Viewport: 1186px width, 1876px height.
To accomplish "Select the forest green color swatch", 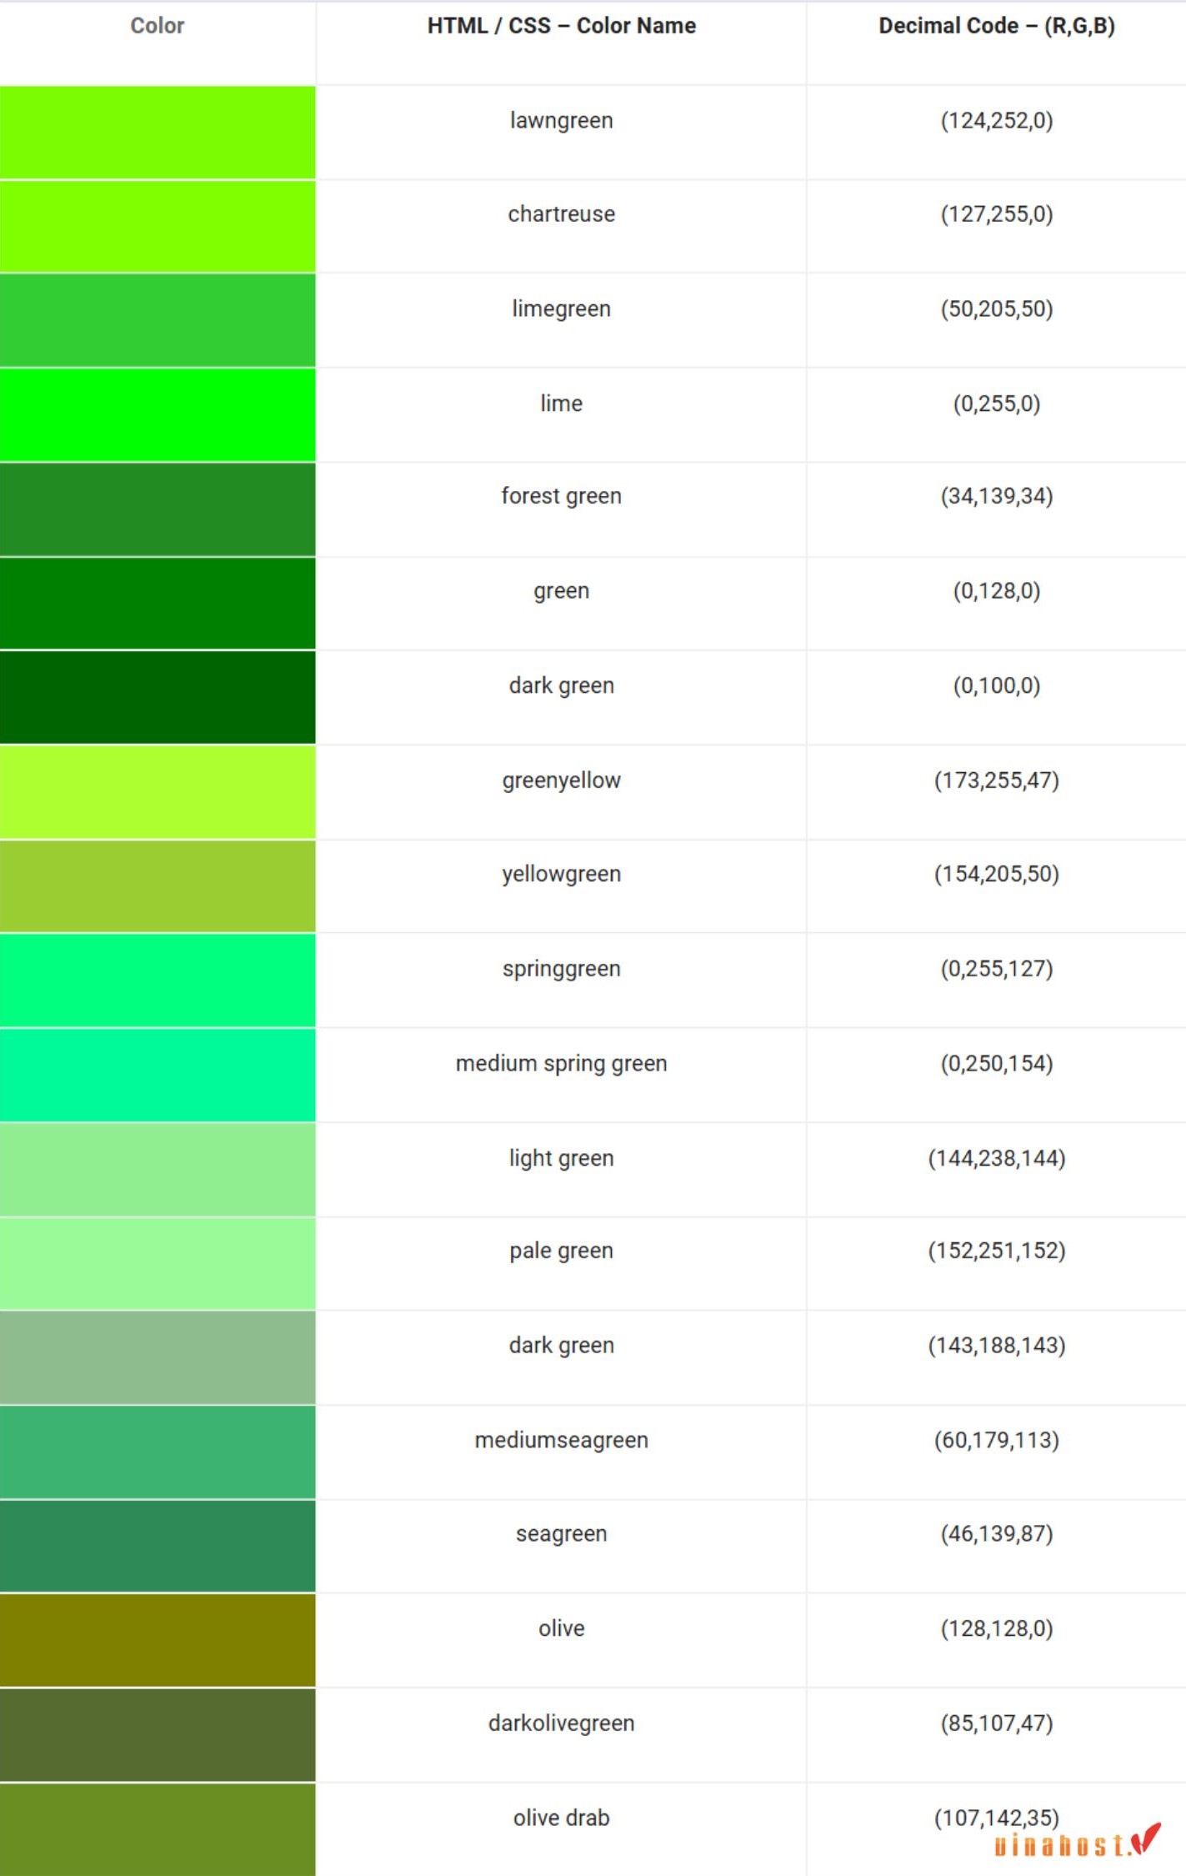I will [158, 509].
